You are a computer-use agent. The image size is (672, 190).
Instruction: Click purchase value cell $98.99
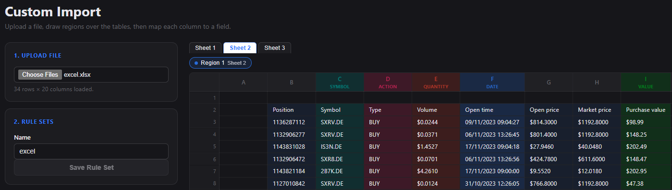click(x=646, y=122)
